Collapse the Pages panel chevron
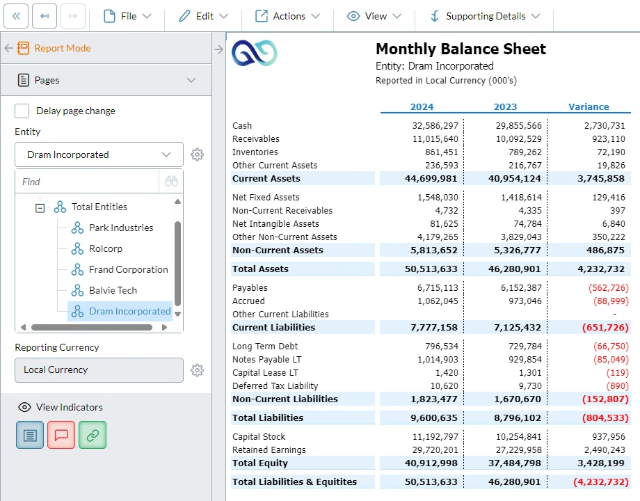Viewport: 640px width, 501px height. pyautogui.click(x=192, y=79)
